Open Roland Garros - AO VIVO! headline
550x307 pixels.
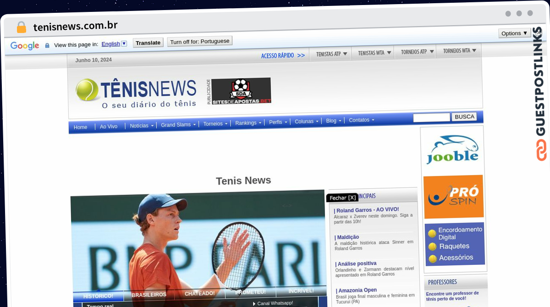[x=367, y=210]
